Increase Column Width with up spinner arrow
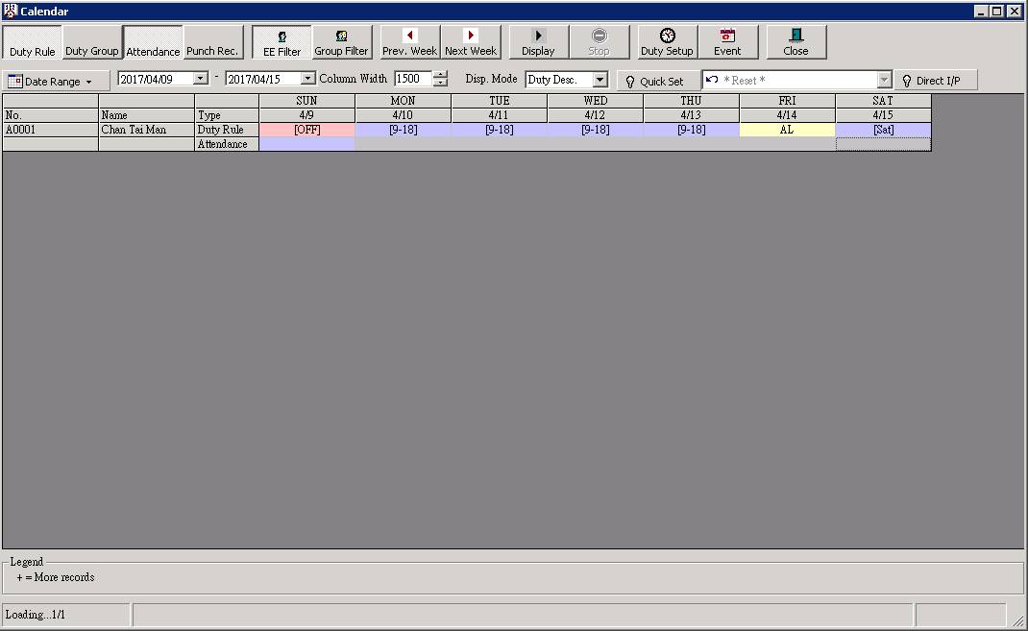This screenshot has height=631, width=1028. [x=440, y=75]
